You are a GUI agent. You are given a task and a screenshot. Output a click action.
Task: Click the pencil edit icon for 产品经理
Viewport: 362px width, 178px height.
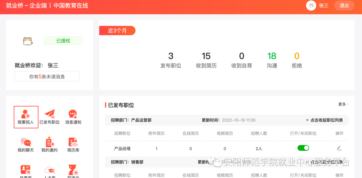tap(339, 148)
